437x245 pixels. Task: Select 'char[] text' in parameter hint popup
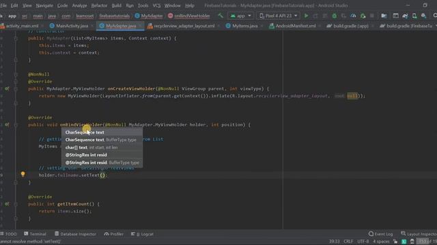(x=102, y=148)
